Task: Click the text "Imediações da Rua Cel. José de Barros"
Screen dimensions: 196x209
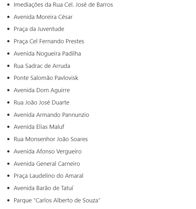Action: [63, 5]
